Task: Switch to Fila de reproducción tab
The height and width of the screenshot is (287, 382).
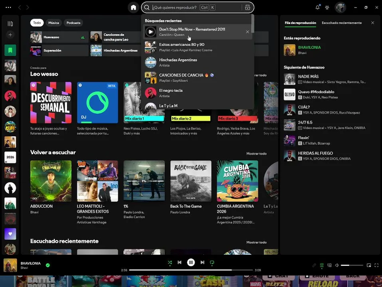Action: 300,23
